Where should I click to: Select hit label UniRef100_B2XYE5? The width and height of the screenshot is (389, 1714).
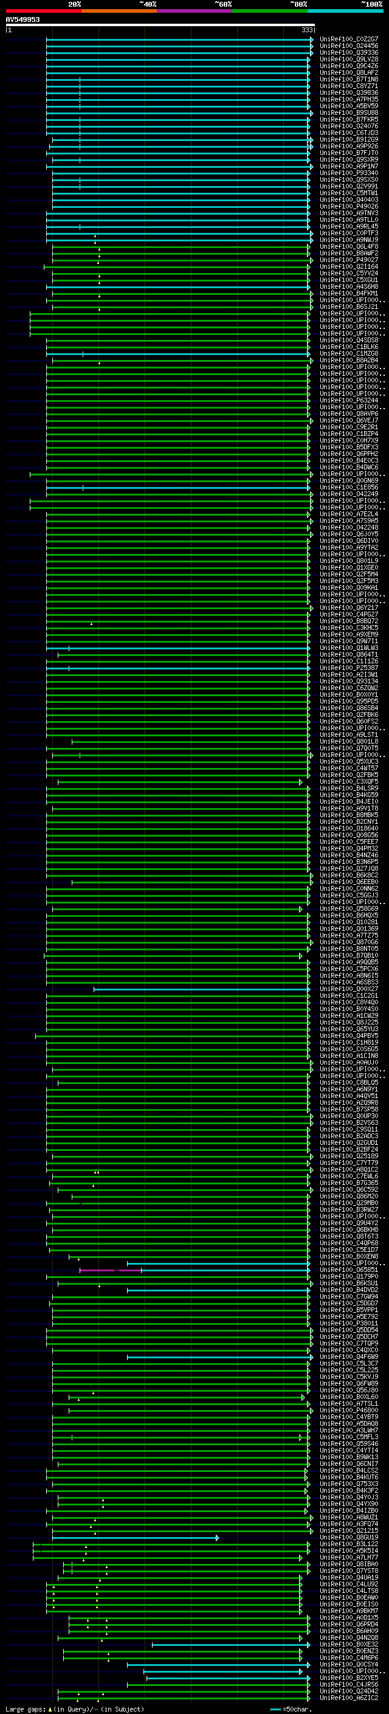pos(348,1678)
